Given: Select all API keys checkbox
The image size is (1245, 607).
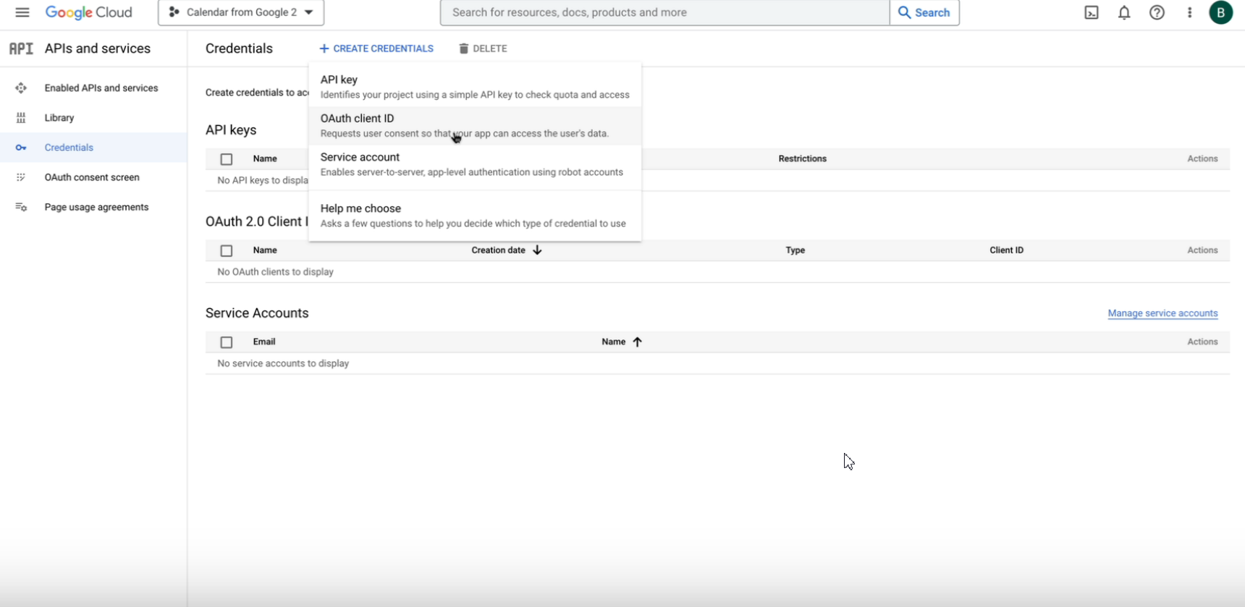Looking at the screenshot, I should tap(227, 159).
